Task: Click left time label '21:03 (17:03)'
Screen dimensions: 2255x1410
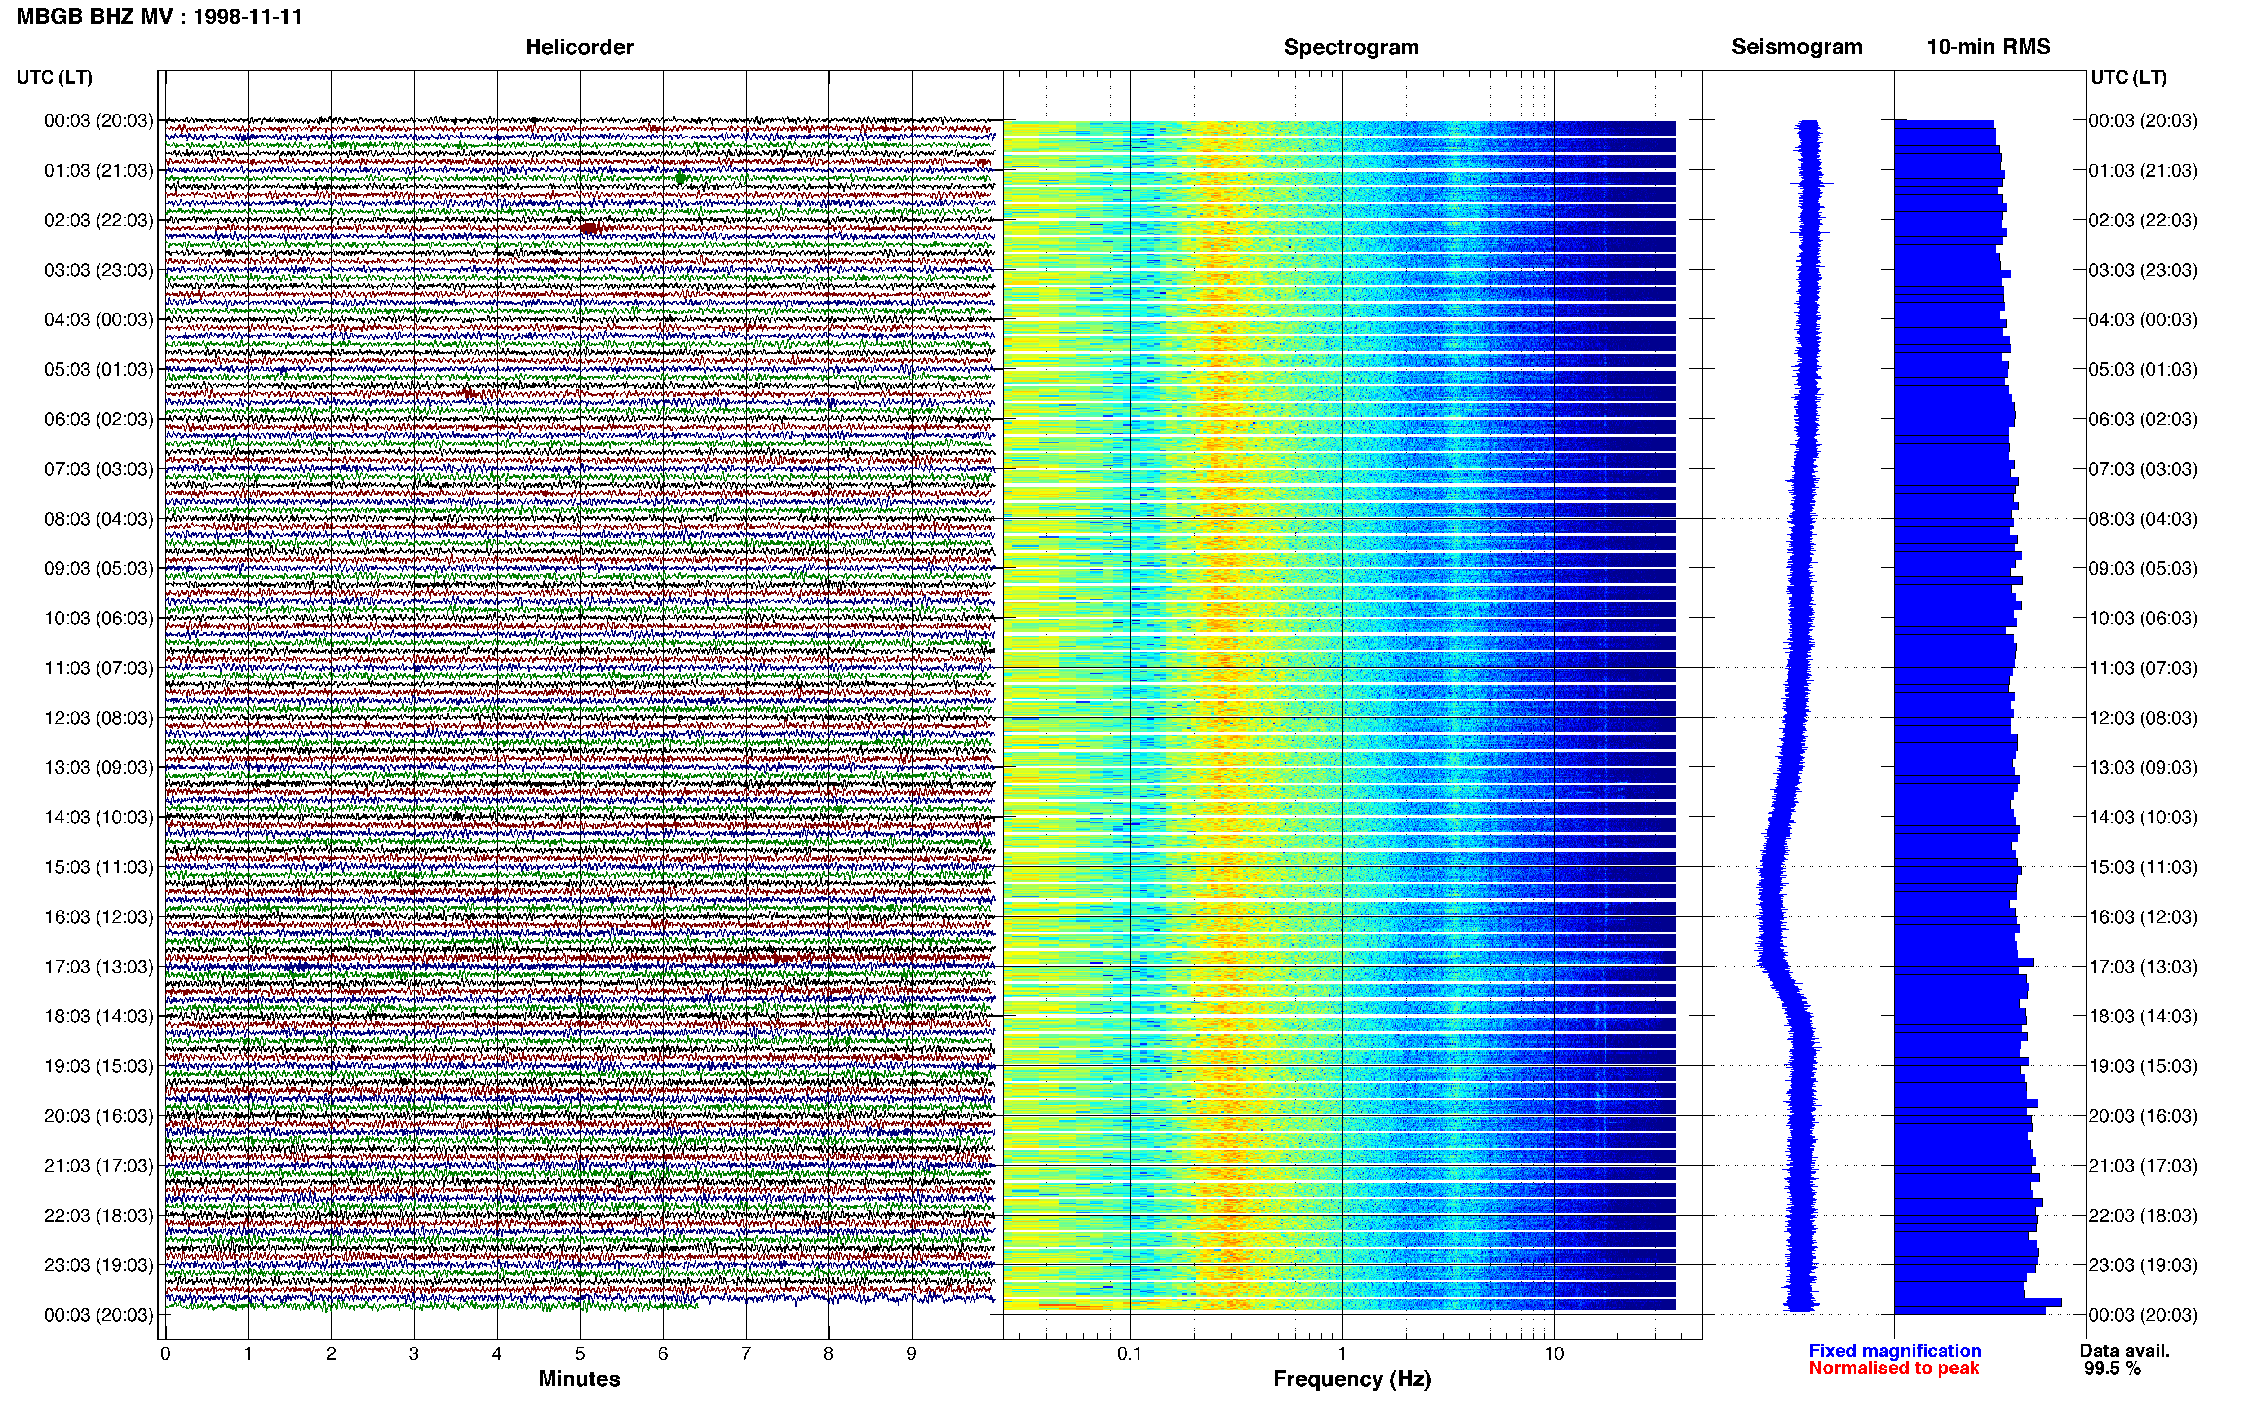Action: [98, 1166]
